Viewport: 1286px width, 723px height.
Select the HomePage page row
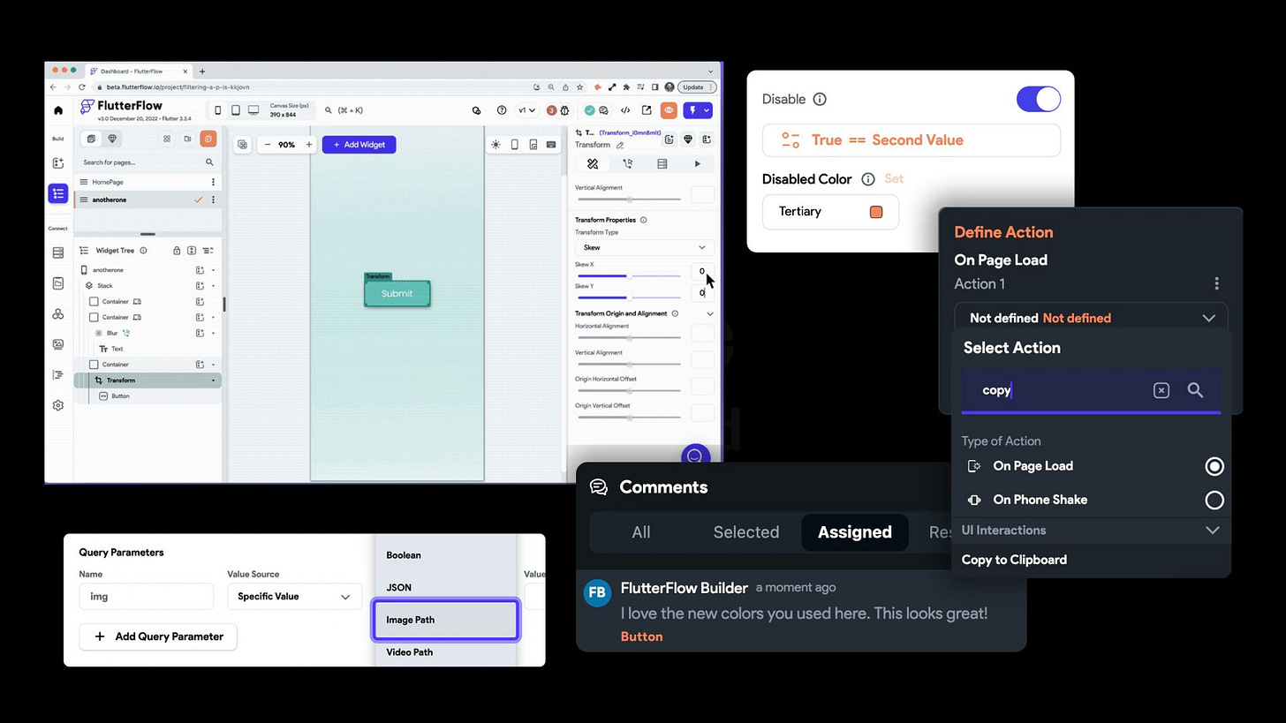pos(148,182)
